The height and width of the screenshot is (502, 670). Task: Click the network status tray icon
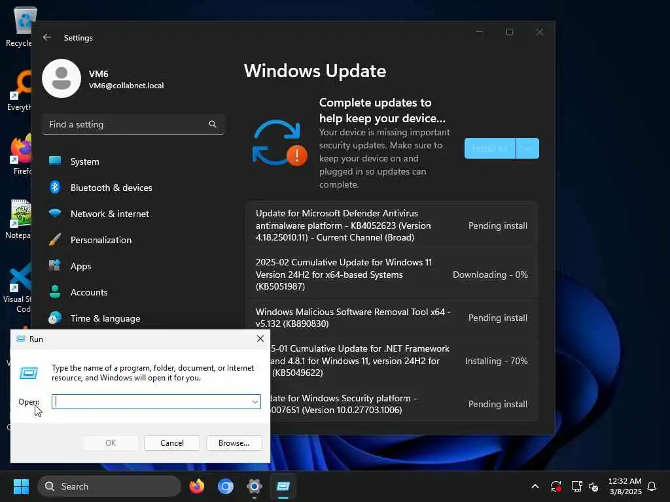[576, 486]
